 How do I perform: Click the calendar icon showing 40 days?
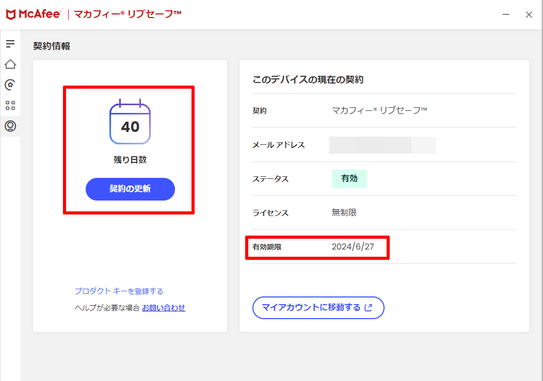point(130,122)
